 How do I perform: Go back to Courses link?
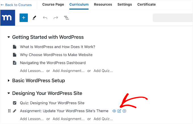pyautogui.click(x=16, y=5)
